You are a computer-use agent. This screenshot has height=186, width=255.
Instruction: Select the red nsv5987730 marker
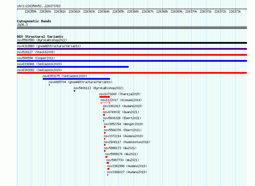[x=108, y=163]
